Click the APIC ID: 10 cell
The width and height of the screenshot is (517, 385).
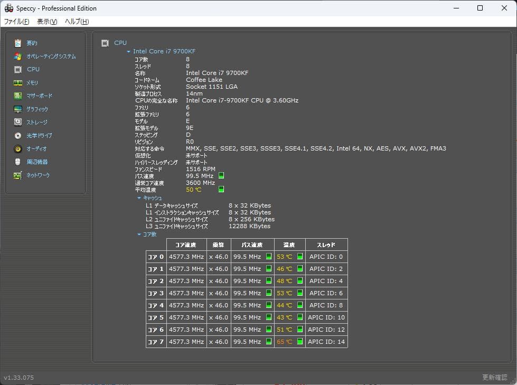(x=326, y=317)
